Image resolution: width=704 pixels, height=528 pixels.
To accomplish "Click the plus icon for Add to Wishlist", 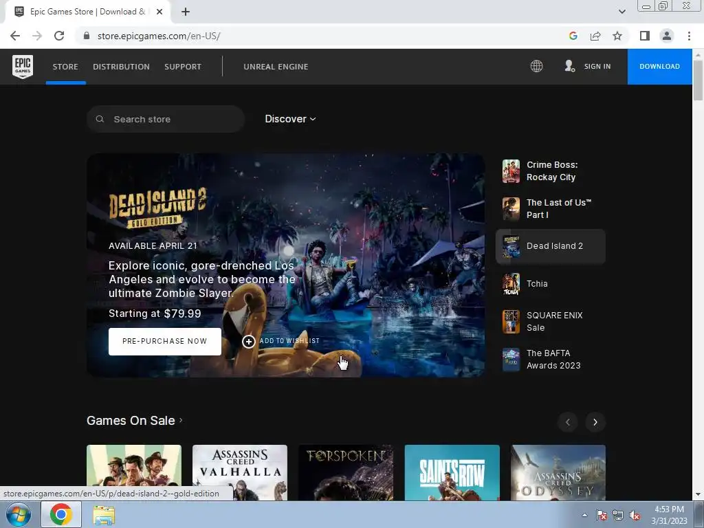I will tap(249, 342).
